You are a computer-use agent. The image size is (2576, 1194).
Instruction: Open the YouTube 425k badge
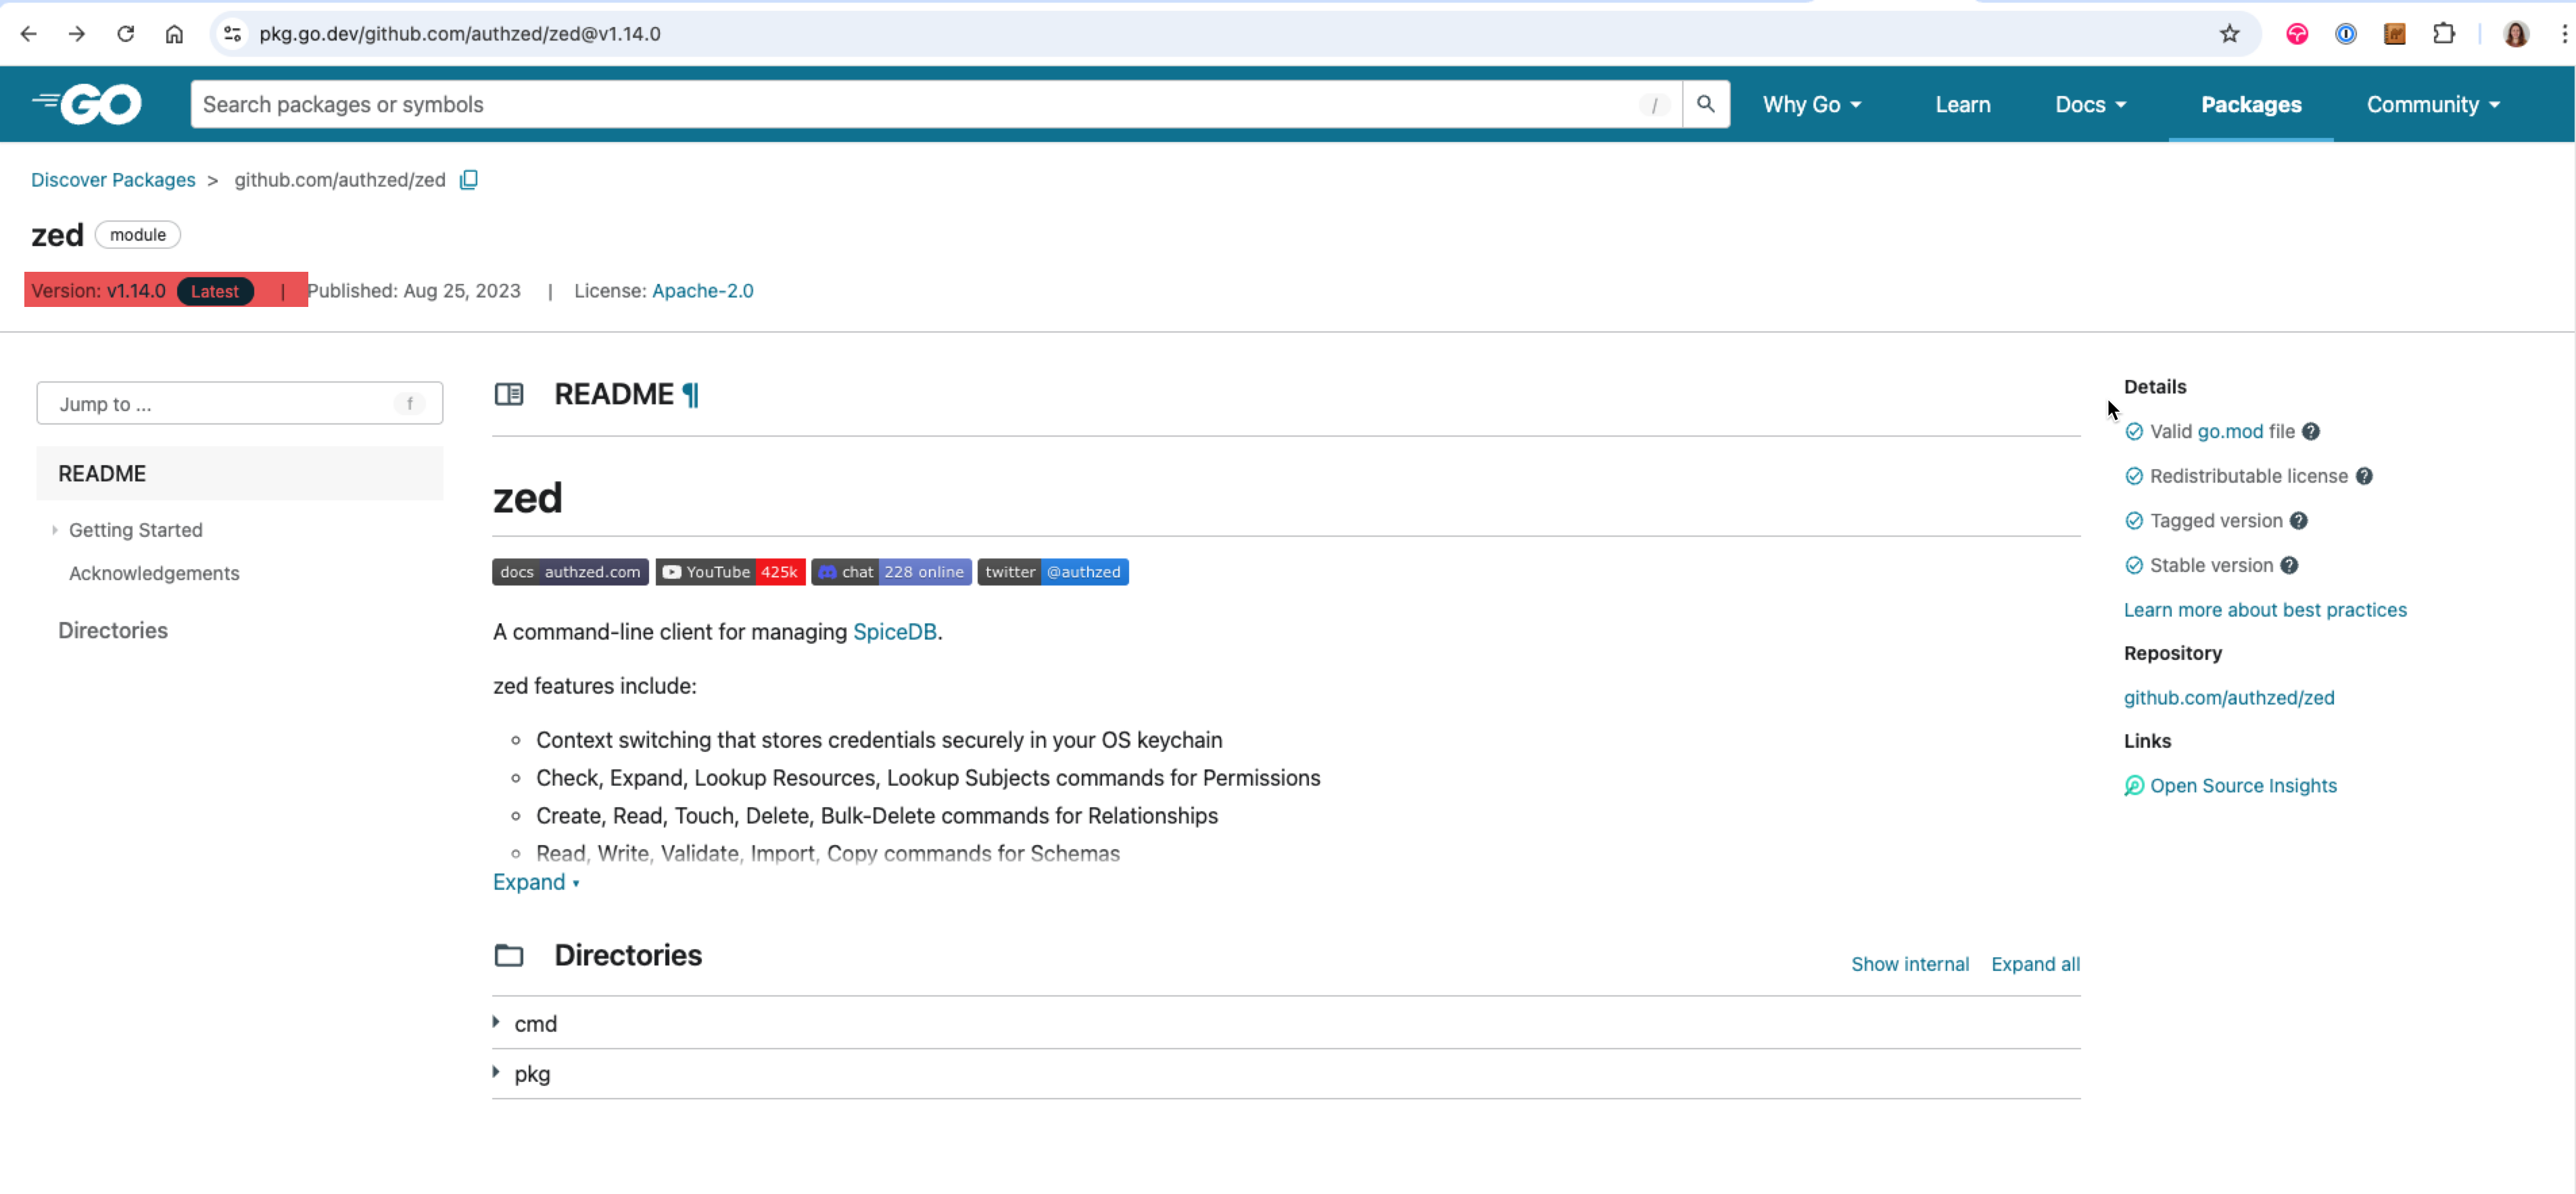(x=730, y=572)
